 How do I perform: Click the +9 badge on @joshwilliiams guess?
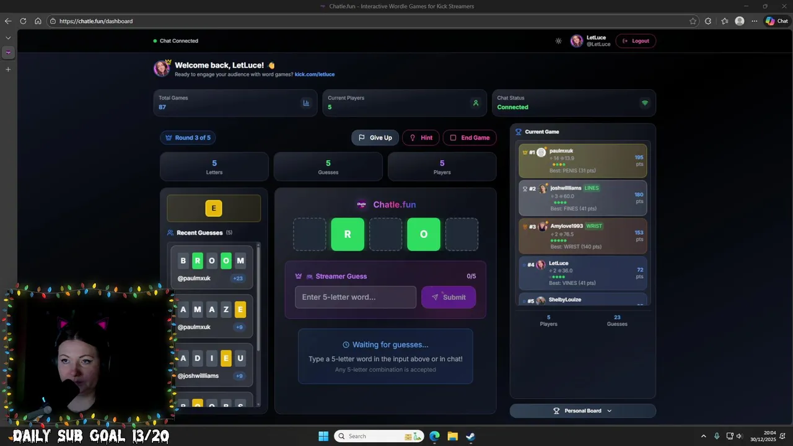pyautogui.click(x=239, y=376)
